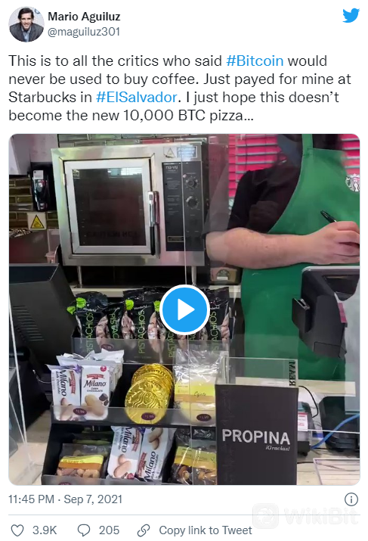
Task: Click the 3.9K likes count
Action: 45,530
